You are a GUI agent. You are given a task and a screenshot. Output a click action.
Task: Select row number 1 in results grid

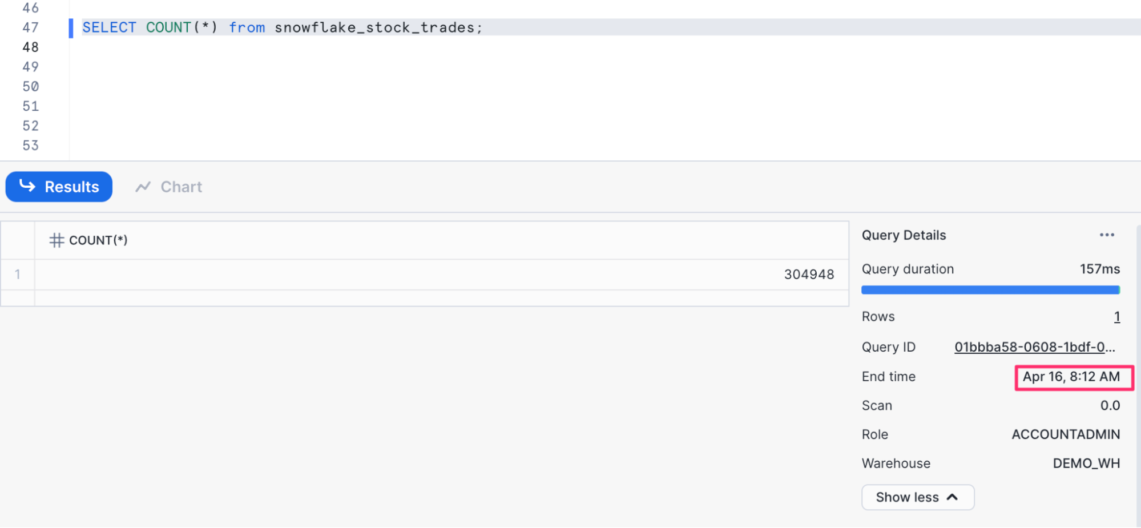pyautogui.click(x=18, y=275)
